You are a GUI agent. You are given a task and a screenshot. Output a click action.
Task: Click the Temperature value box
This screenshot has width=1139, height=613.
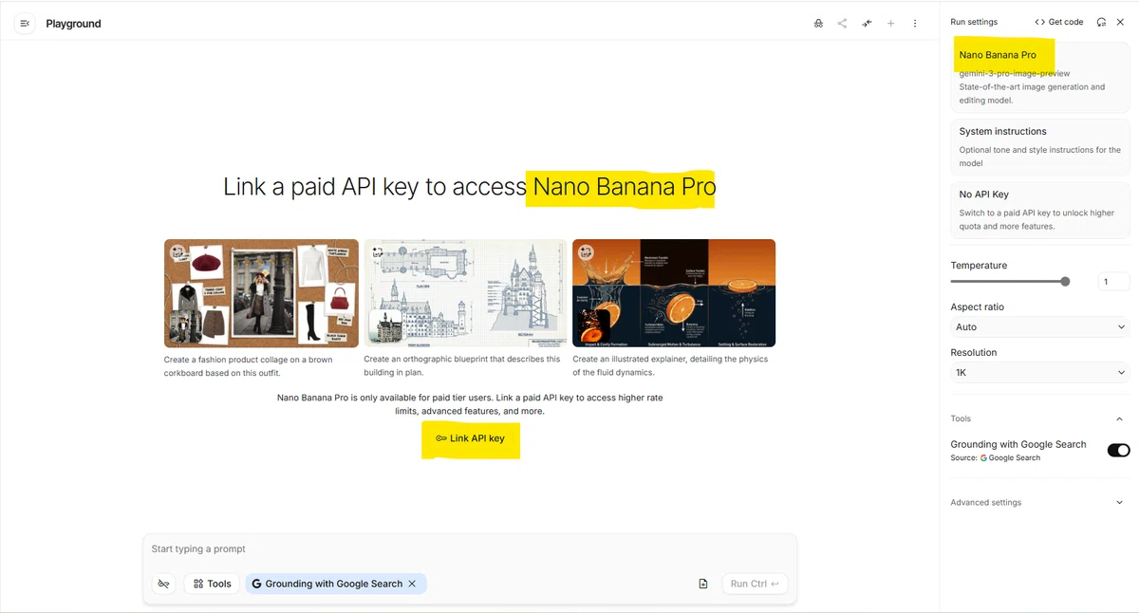1113,282
